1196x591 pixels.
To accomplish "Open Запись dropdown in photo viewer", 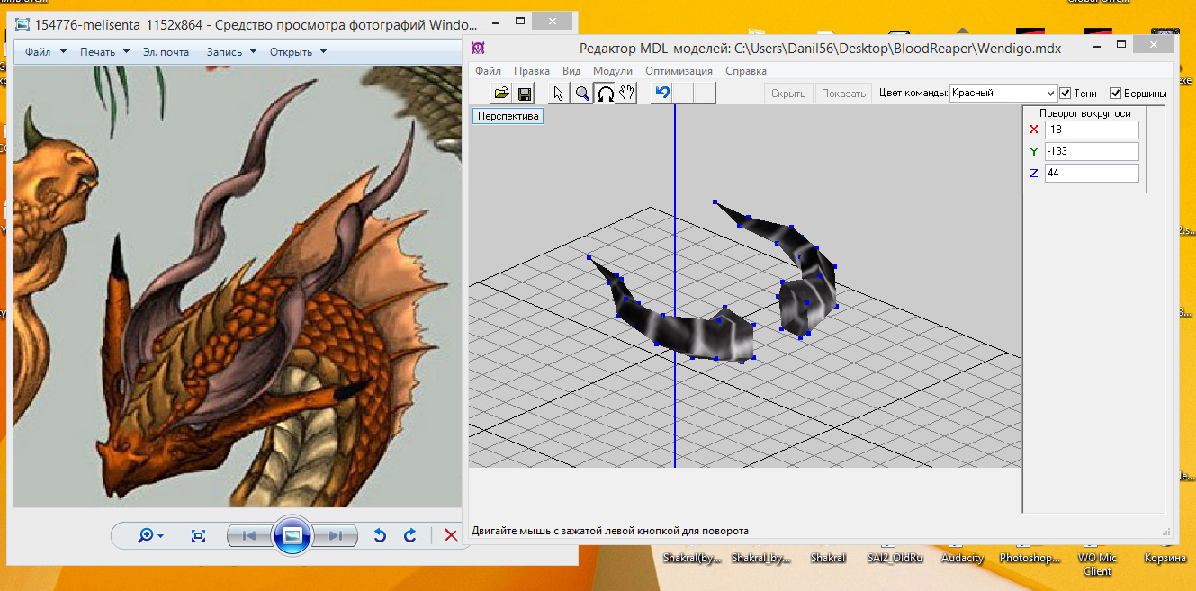I will coord(231,51).
